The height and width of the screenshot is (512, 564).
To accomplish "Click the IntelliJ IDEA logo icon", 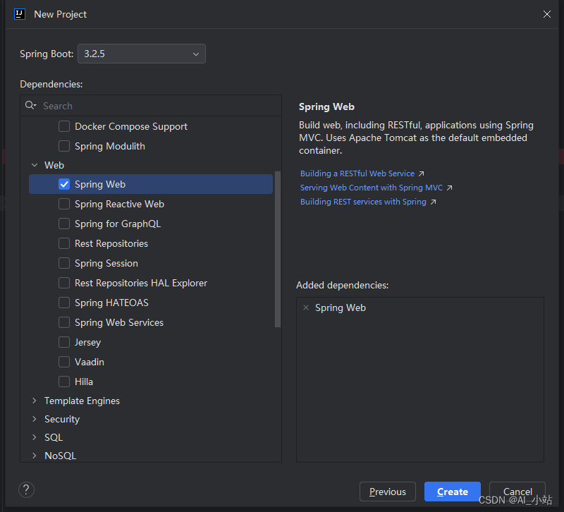I will click(x=20, y=14).
